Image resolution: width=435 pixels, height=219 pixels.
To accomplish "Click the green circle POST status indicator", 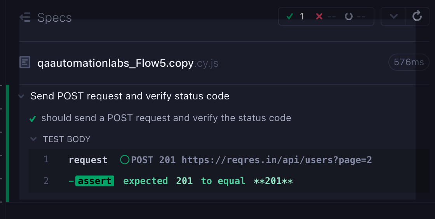I will tap(125, 160).
